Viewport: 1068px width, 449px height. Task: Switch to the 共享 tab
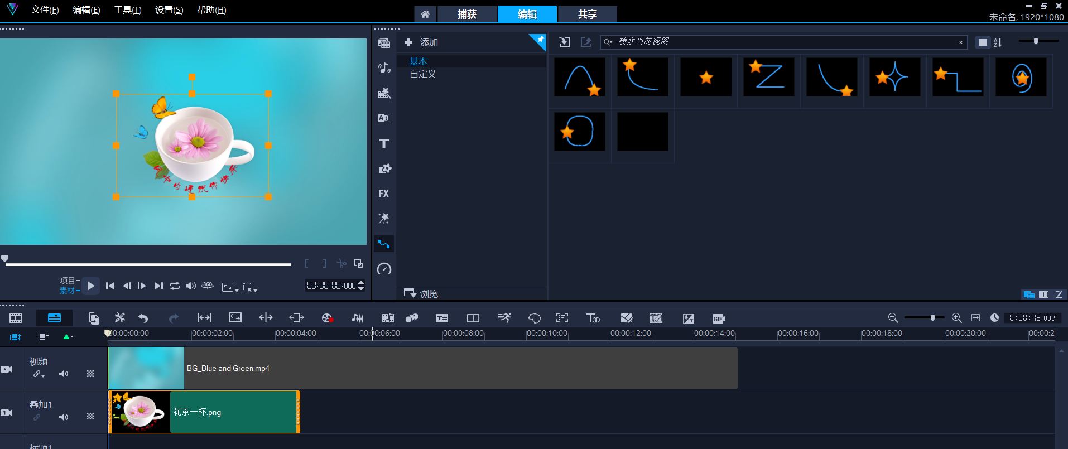point(588,15)
